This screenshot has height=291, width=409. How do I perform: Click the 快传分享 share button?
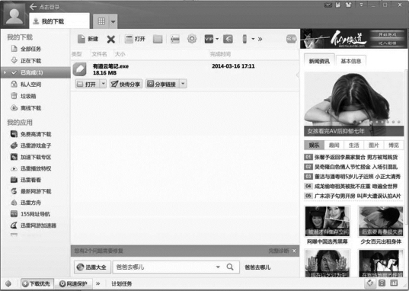[x=126, y=84]
